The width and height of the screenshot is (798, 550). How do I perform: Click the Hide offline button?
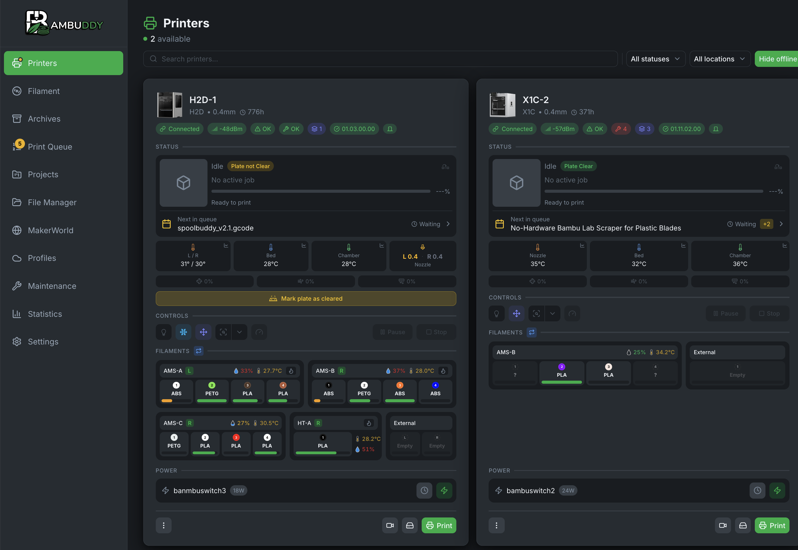(777, 59)
